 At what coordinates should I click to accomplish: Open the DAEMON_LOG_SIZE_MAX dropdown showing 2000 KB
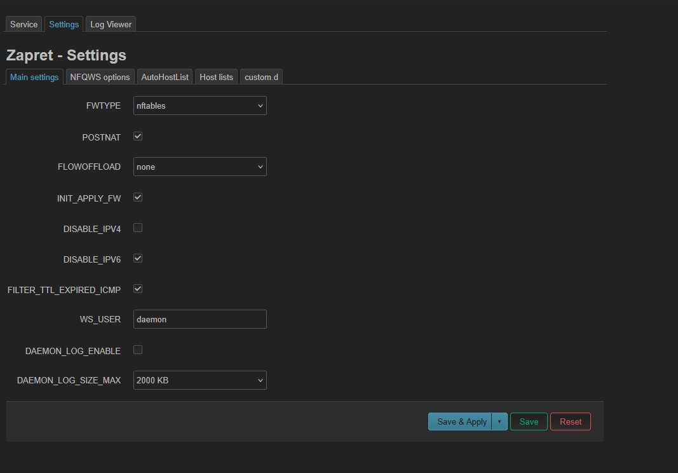(x=200, y=380)
